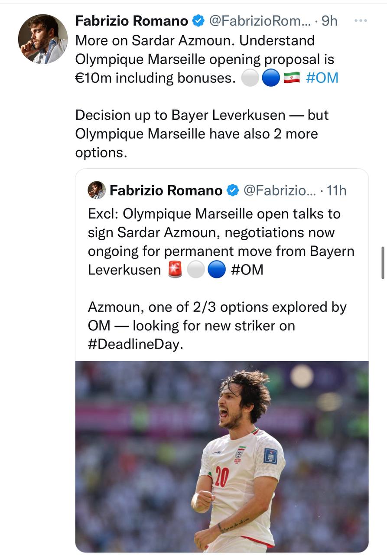The image size is (387, 555).
Task: Click the Fabrizio Romano name on main tweet
Action: pyautogui.click(x=132, y=20)
